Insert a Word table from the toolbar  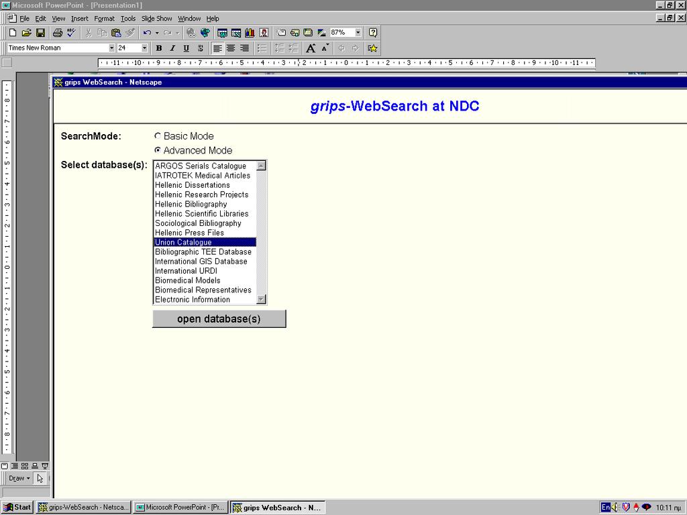click(222, 32)
